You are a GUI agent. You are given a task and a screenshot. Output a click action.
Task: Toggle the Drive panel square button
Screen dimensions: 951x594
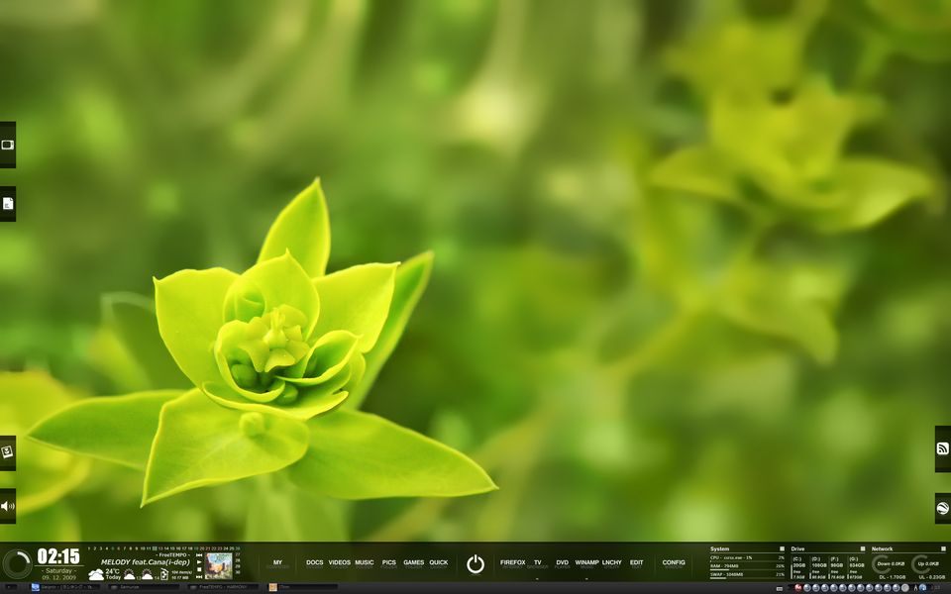863,548
